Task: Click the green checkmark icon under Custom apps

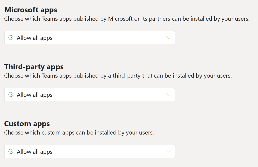Action: (x=11, y=152)
